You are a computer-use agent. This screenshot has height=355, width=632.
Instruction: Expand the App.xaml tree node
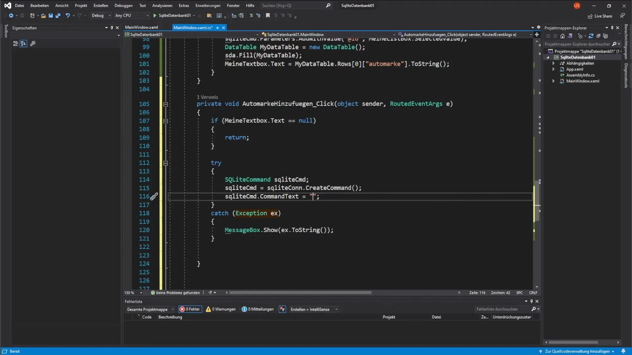click(x=553, y=69)
